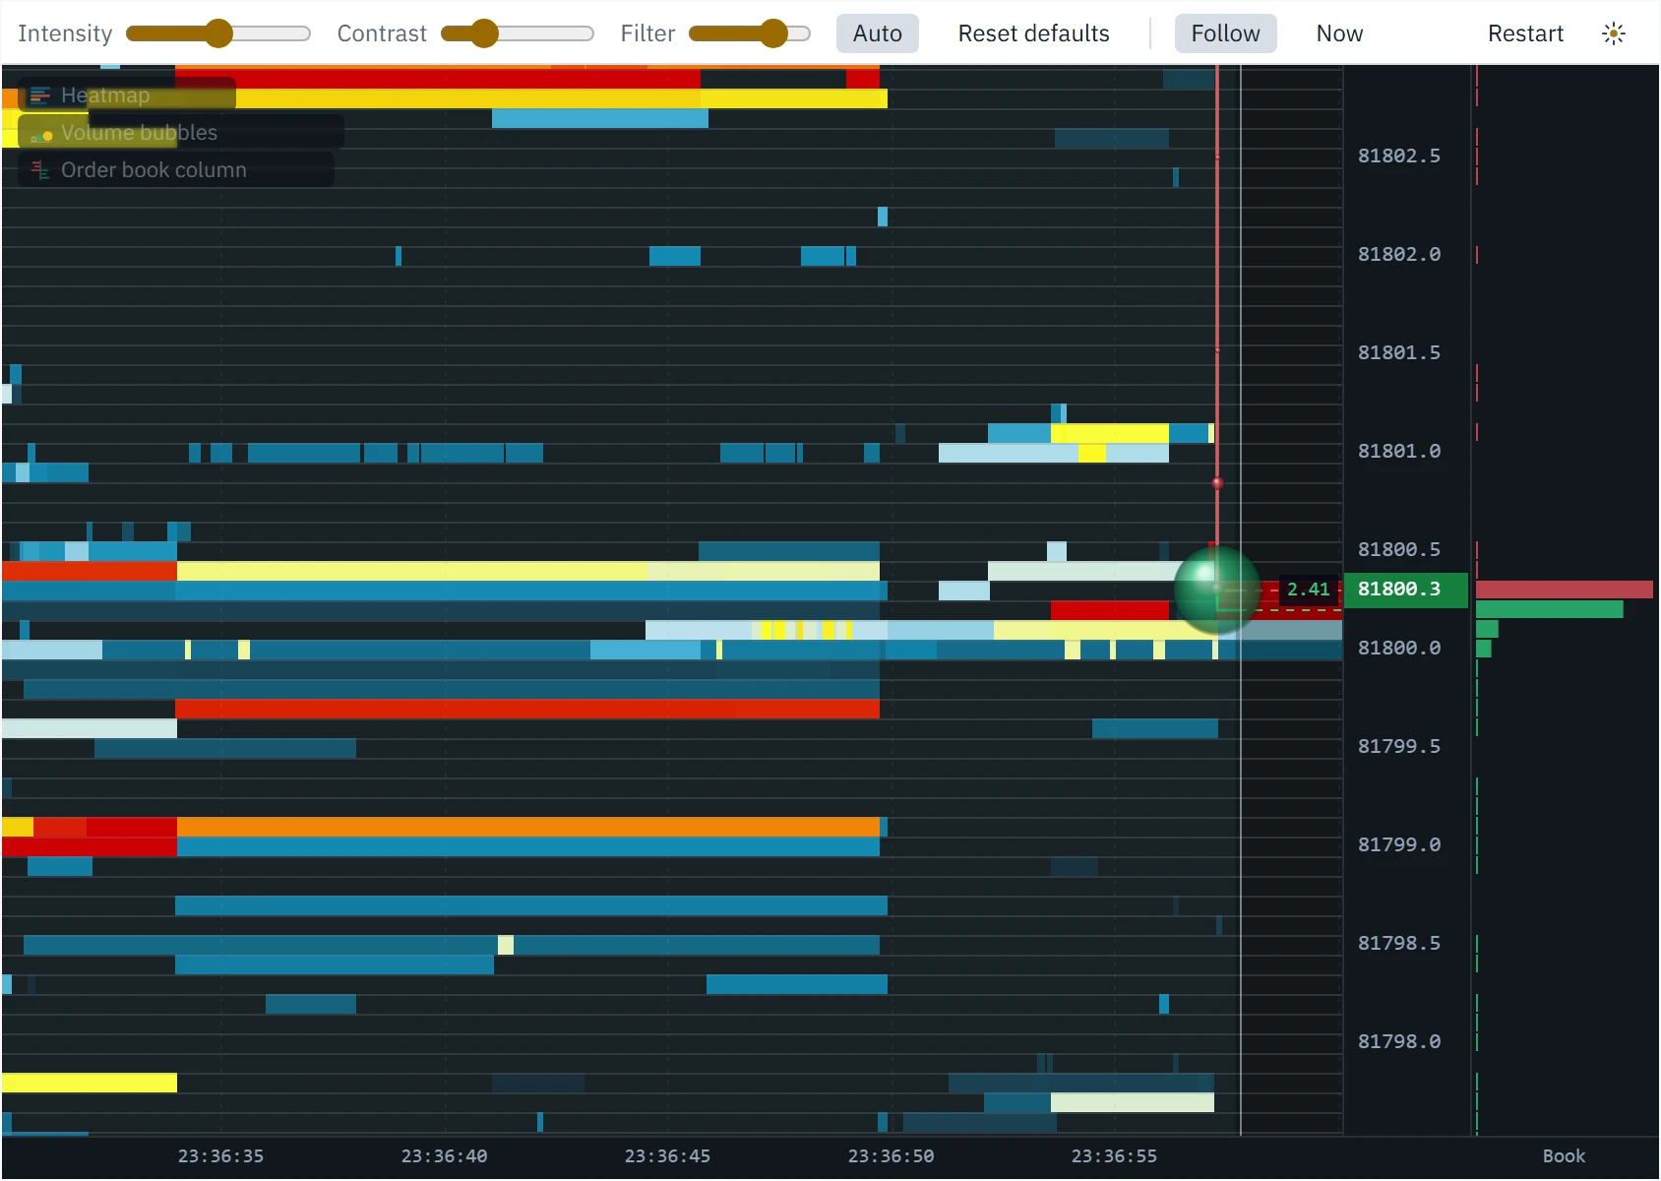Click the 23:36:50 time label
Image resolution: width=1661 pixels, height=1181 pixels.
coord(892,1156)
